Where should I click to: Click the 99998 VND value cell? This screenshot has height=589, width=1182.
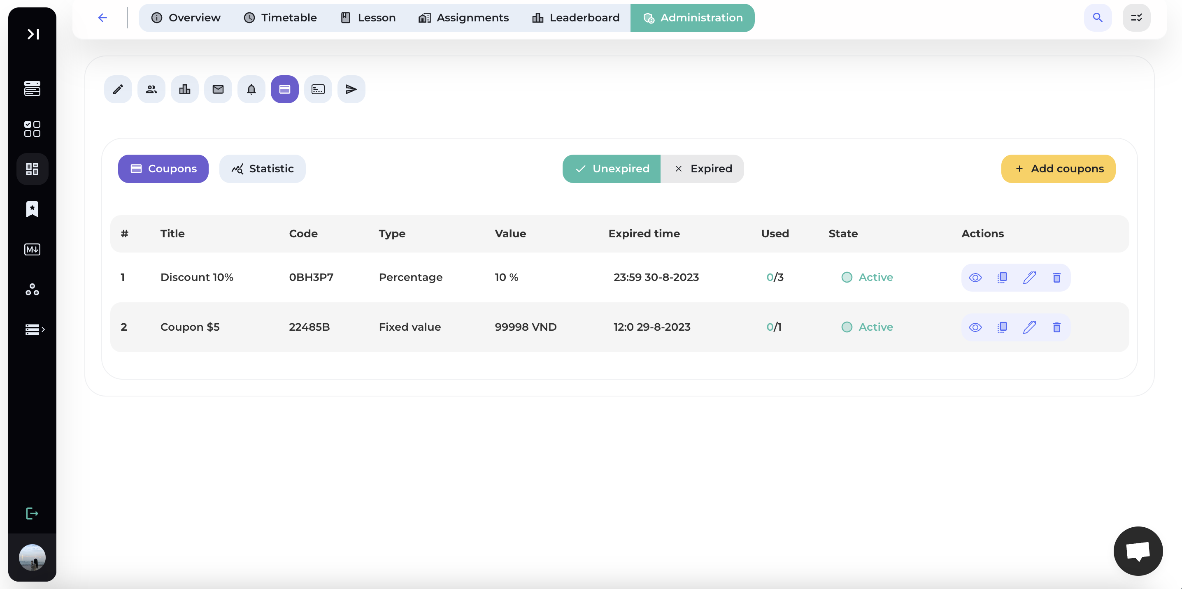(526, 327)
